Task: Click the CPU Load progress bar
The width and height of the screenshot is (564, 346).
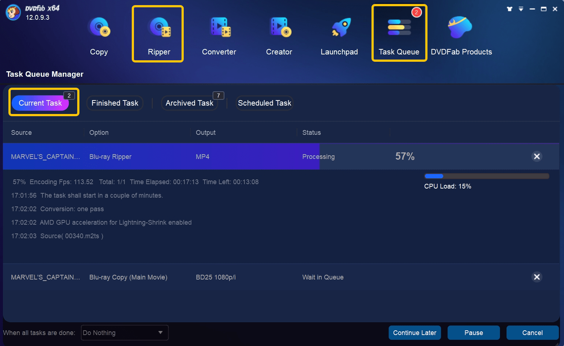Action: [486, 176]
